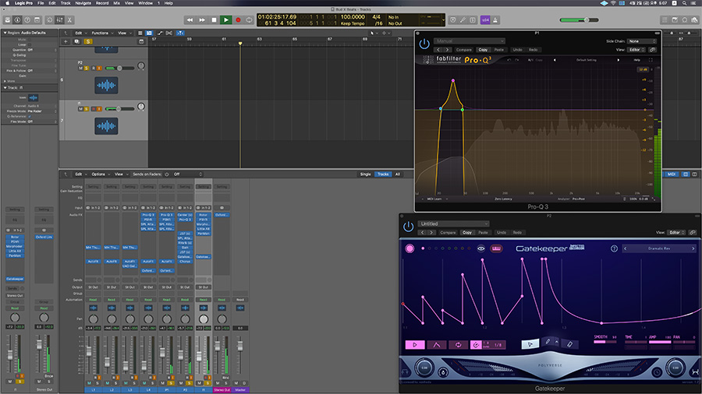702x394 pixels.
Task: Fast forward with the transport Forward button
Action: tap(202, 20)
